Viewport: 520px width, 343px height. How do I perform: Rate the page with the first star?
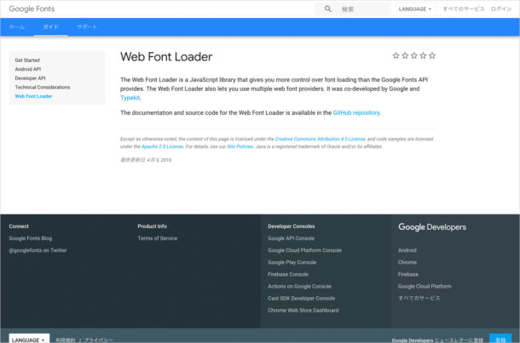tap(396, 55)
